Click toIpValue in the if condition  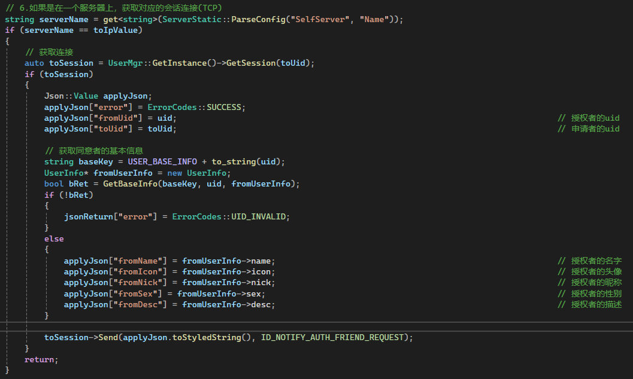[116, 30]
